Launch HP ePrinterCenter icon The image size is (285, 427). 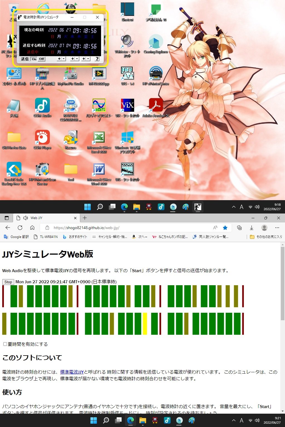156,76
